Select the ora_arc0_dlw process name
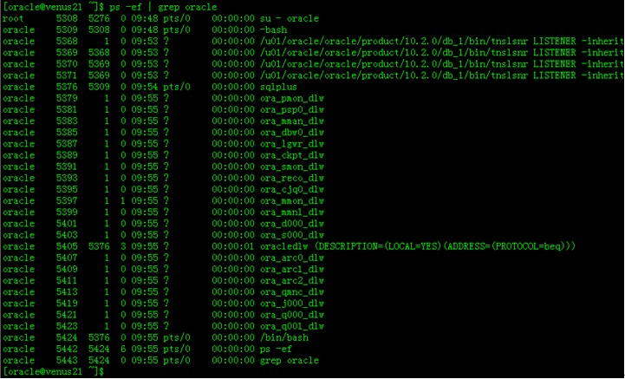Viewport: 625px width, 379px height. [292, 257]
